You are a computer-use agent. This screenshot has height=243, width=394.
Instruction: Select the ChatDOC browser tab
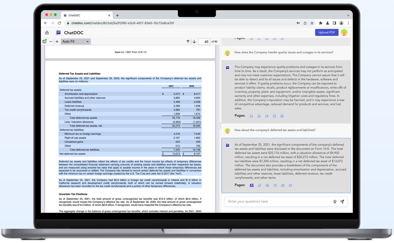pos(87,15)
